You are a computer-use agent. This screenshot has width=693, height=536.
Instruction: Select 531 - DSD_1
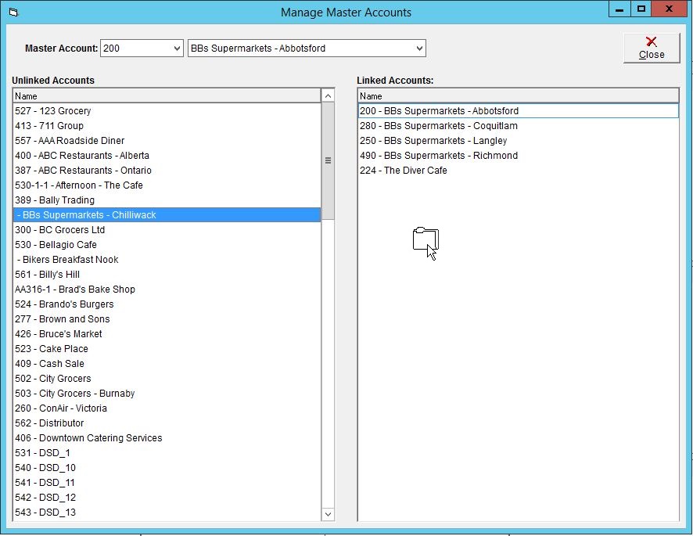click(167, 453)
